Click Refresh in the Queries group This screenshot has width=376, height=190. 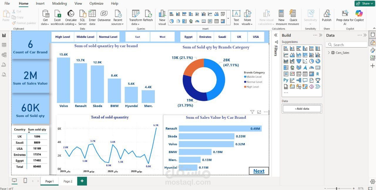[148, 16]
